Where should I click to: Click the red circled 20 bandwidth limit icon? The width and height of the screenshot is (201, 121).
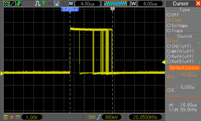(x=12, y=117)
